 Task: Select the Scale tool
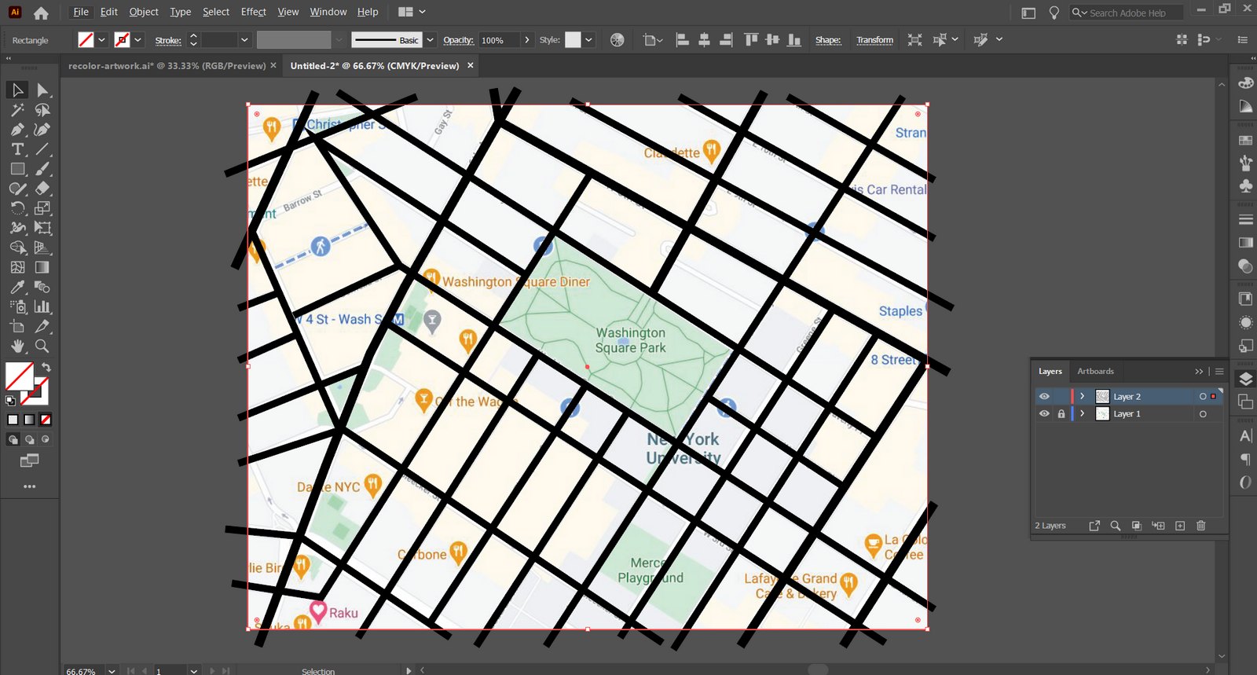42,208
